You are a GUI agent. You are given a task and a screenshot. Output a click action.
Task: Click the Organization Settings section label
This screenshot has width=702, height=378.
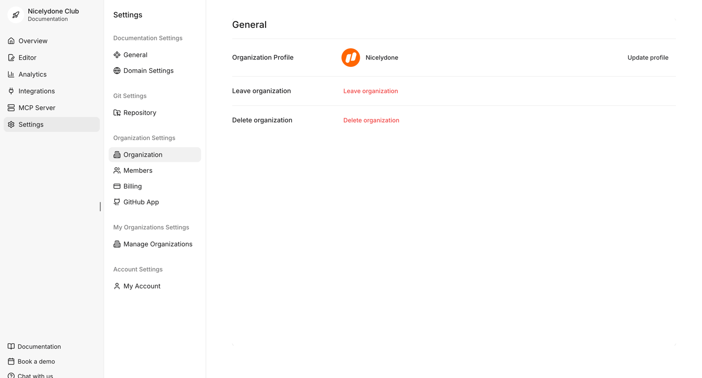(144, 138)
